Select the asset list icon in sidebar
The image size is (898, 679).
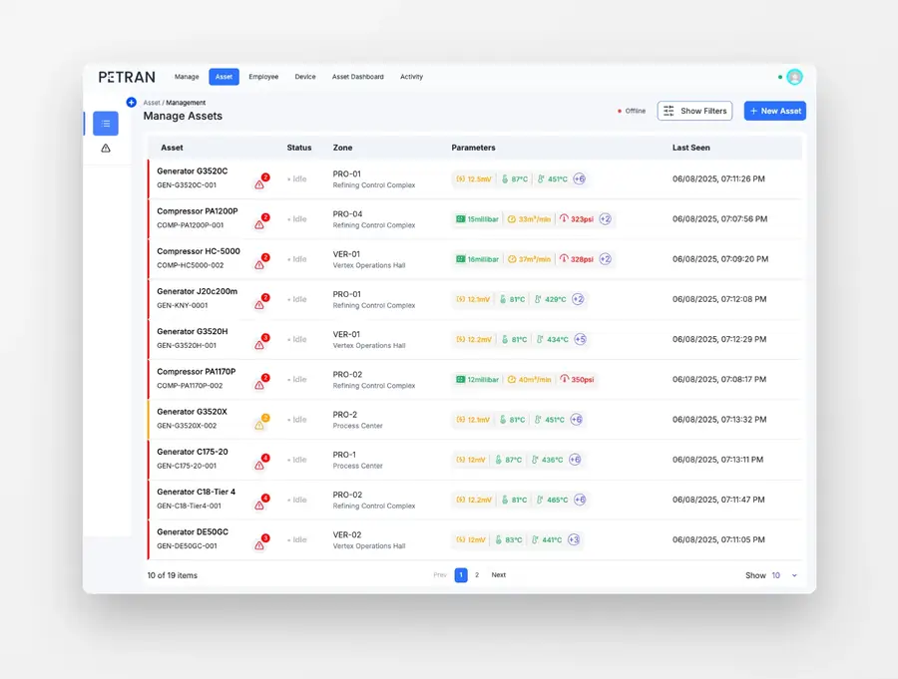click(x=106, y=123)
